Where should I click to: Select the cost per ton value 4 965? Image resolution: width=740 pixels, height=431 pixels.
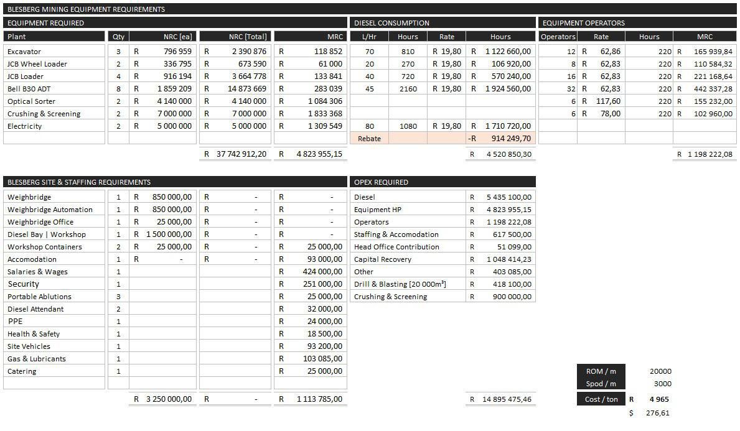(x=659, y=399)
